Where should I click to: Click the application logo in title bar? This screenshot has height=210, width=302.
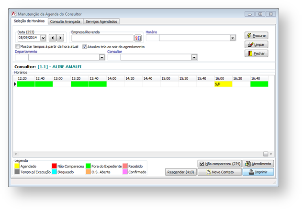(14, 14)
